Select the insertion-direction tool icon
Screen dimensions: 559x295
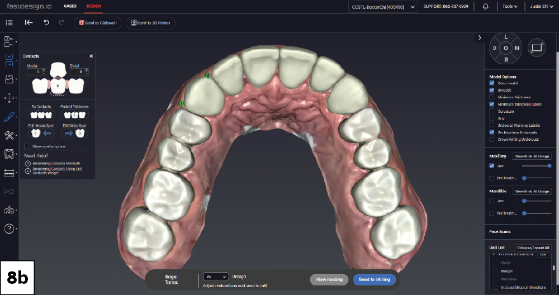point(9,79)
